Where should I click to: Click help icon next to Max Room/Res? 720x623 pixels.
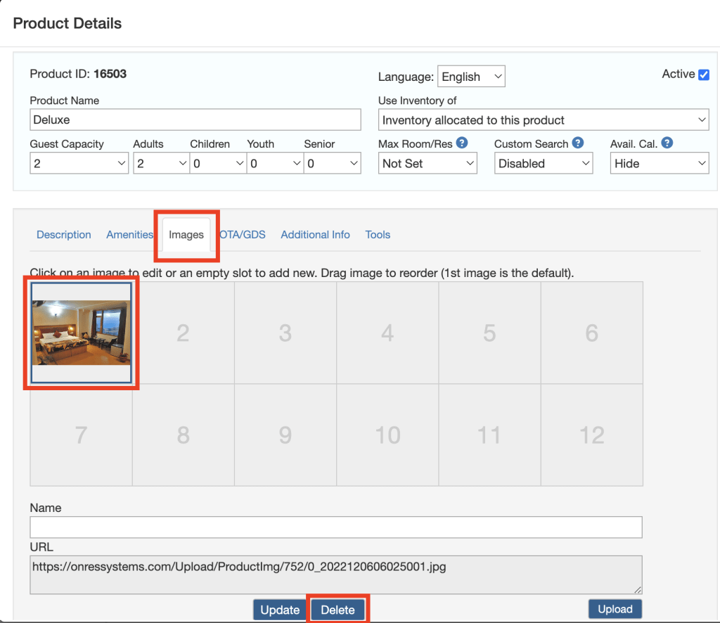pos(462,143)
